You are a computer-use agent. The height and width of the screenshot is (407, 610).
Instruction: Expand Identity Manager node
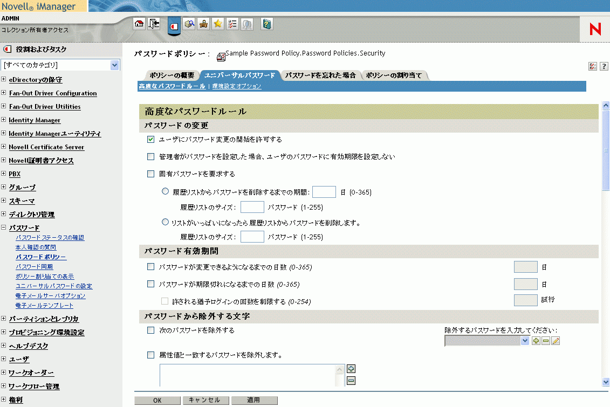[3, 120]
